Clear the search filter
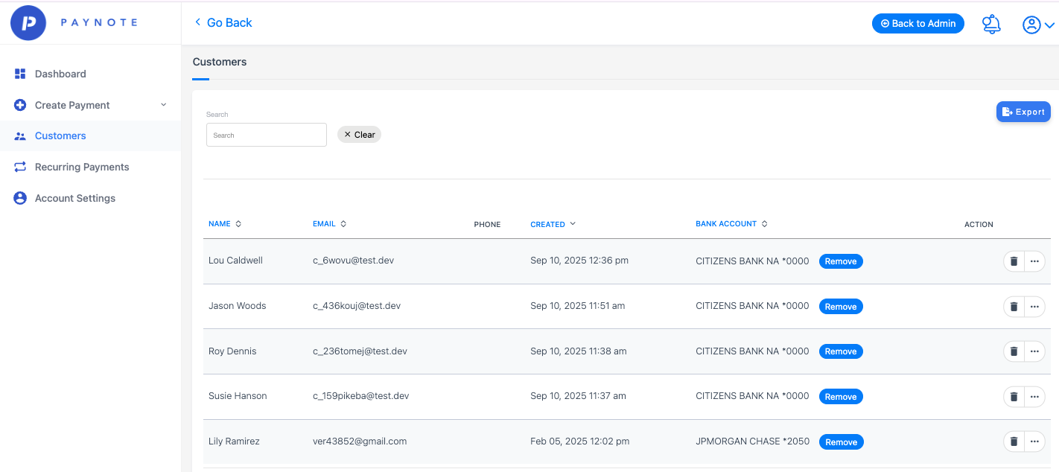This screenshot has width=1059, height=472. click(359, 135)
